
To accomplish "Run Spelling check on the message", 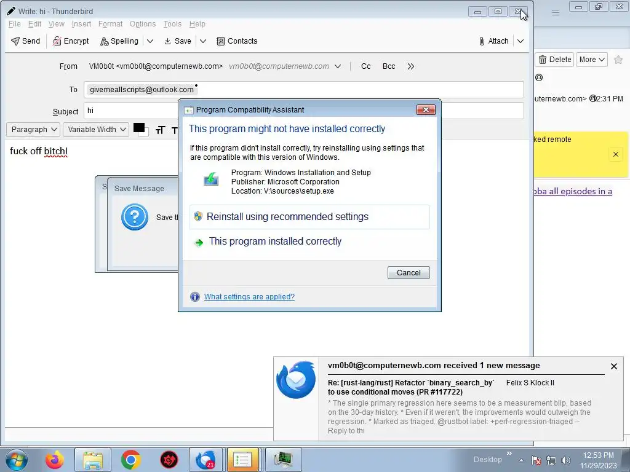I will click(119, 41).
